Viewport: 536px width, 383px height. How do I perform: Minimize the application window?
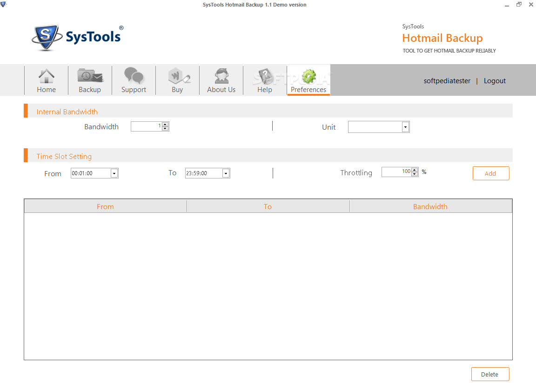pos(507,5)
